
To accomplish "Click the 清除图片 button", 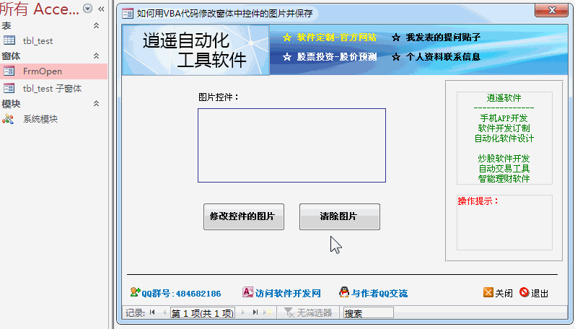I will (340, 216).
